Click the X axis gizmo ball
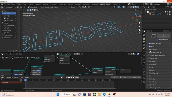Image resolution: width=172 pixels, height=97 pixels. point(140,16)
